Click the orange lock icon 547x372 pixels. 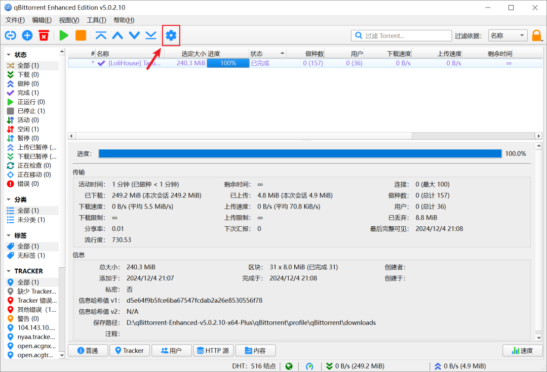pyautogui.click(x=536, y=35)
